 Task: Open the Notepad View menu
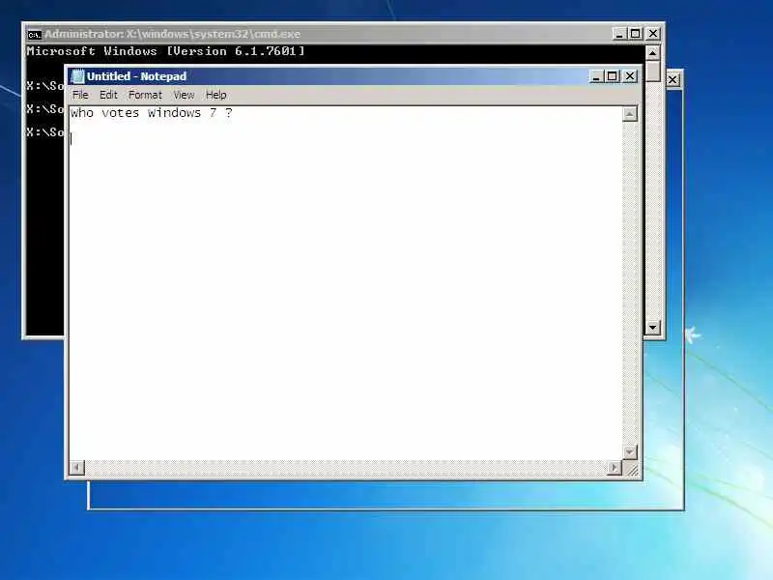(x=184, y=95)
